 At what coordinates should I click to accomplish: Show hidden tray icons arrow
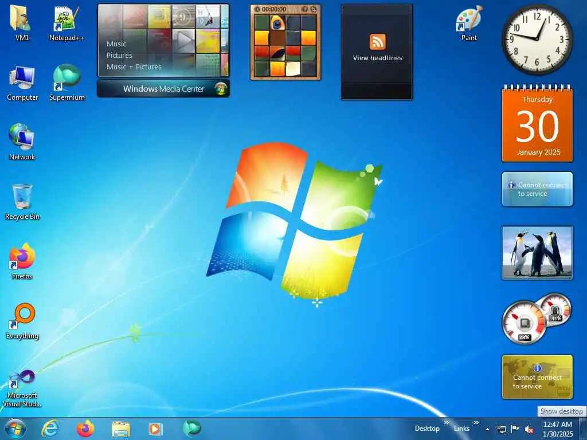click(487, 429)
